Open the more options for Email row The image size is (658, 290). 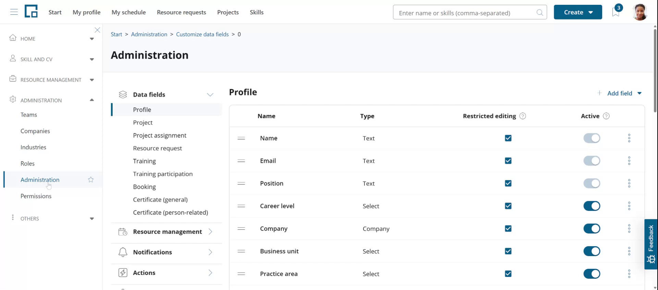tap(629, 161)
